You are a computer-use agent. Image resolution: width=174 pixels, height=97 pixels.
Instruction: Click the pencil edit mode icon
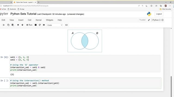pyautogui.click(x=149, y=20)
